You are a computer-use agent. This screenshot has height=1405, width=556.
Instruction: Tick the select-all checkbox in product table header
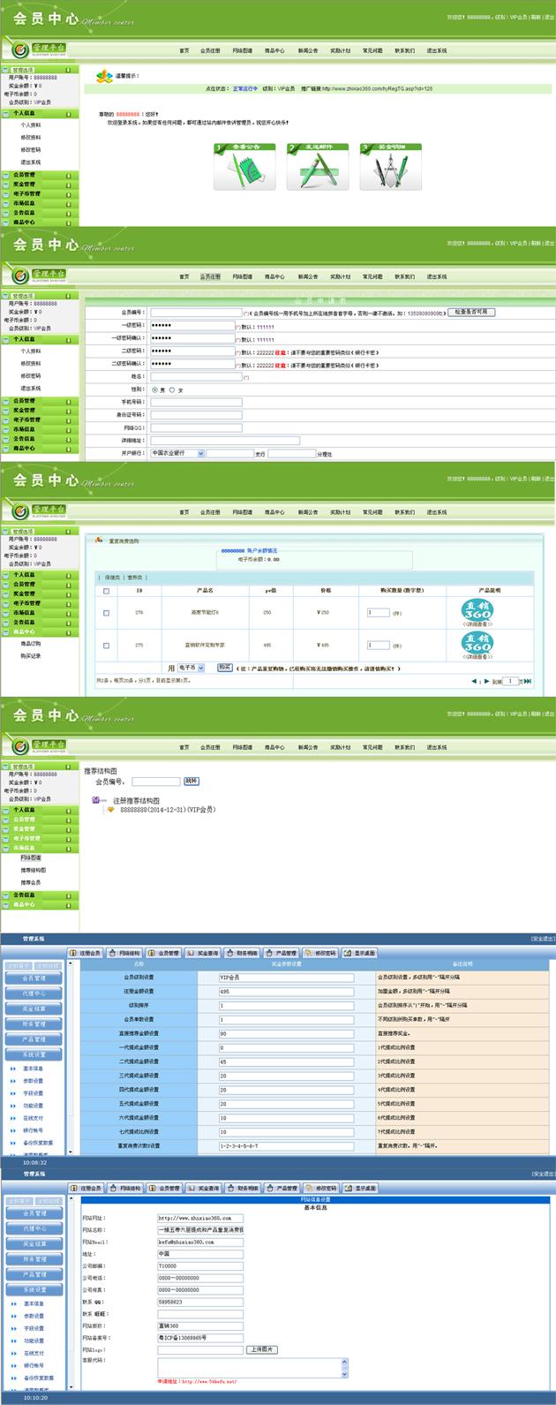pos(107,591)
